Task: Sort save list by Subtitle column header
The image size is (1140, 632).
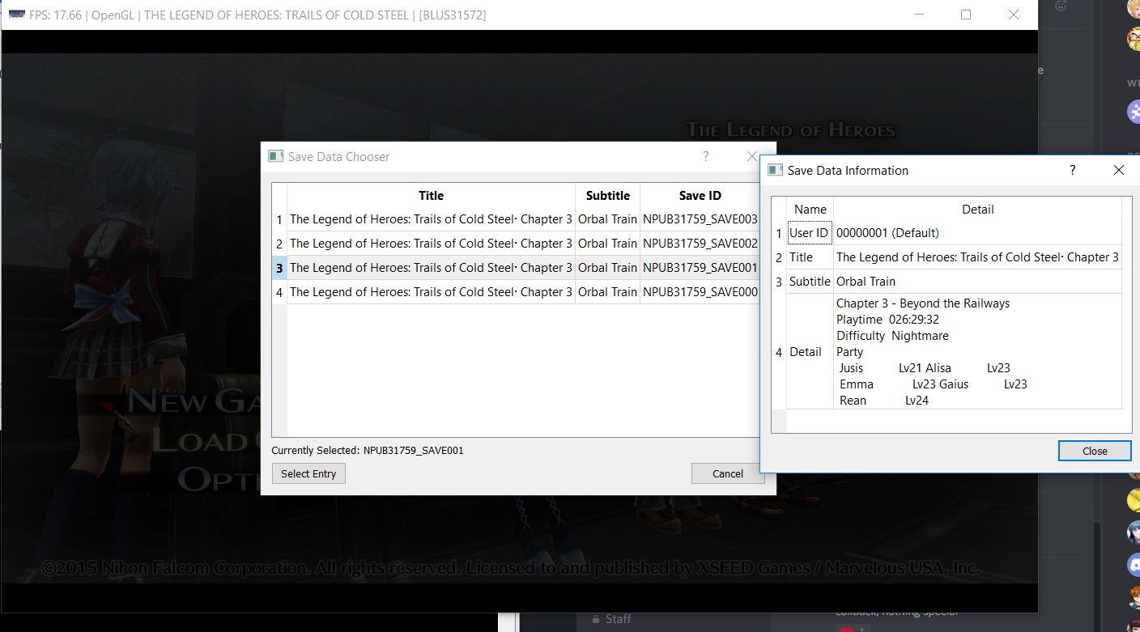Action: [x=607, y=195]
